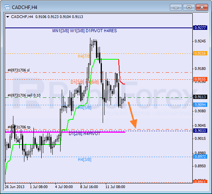Click the 0.9045 axis price
This screenshot has height=194, width=212.
tap(200, 126)
